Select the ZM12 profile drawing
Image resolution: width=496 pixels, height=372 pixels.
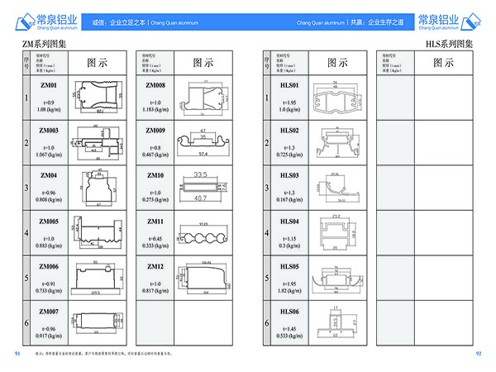click(204, 278)
